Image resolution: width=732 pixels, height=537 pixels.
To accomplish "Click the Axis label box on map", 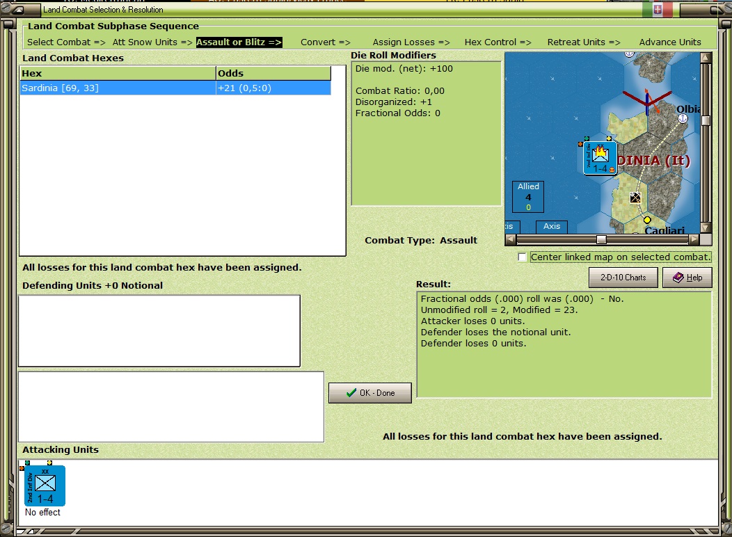I will pyautogui.click(x=551, y=227).
